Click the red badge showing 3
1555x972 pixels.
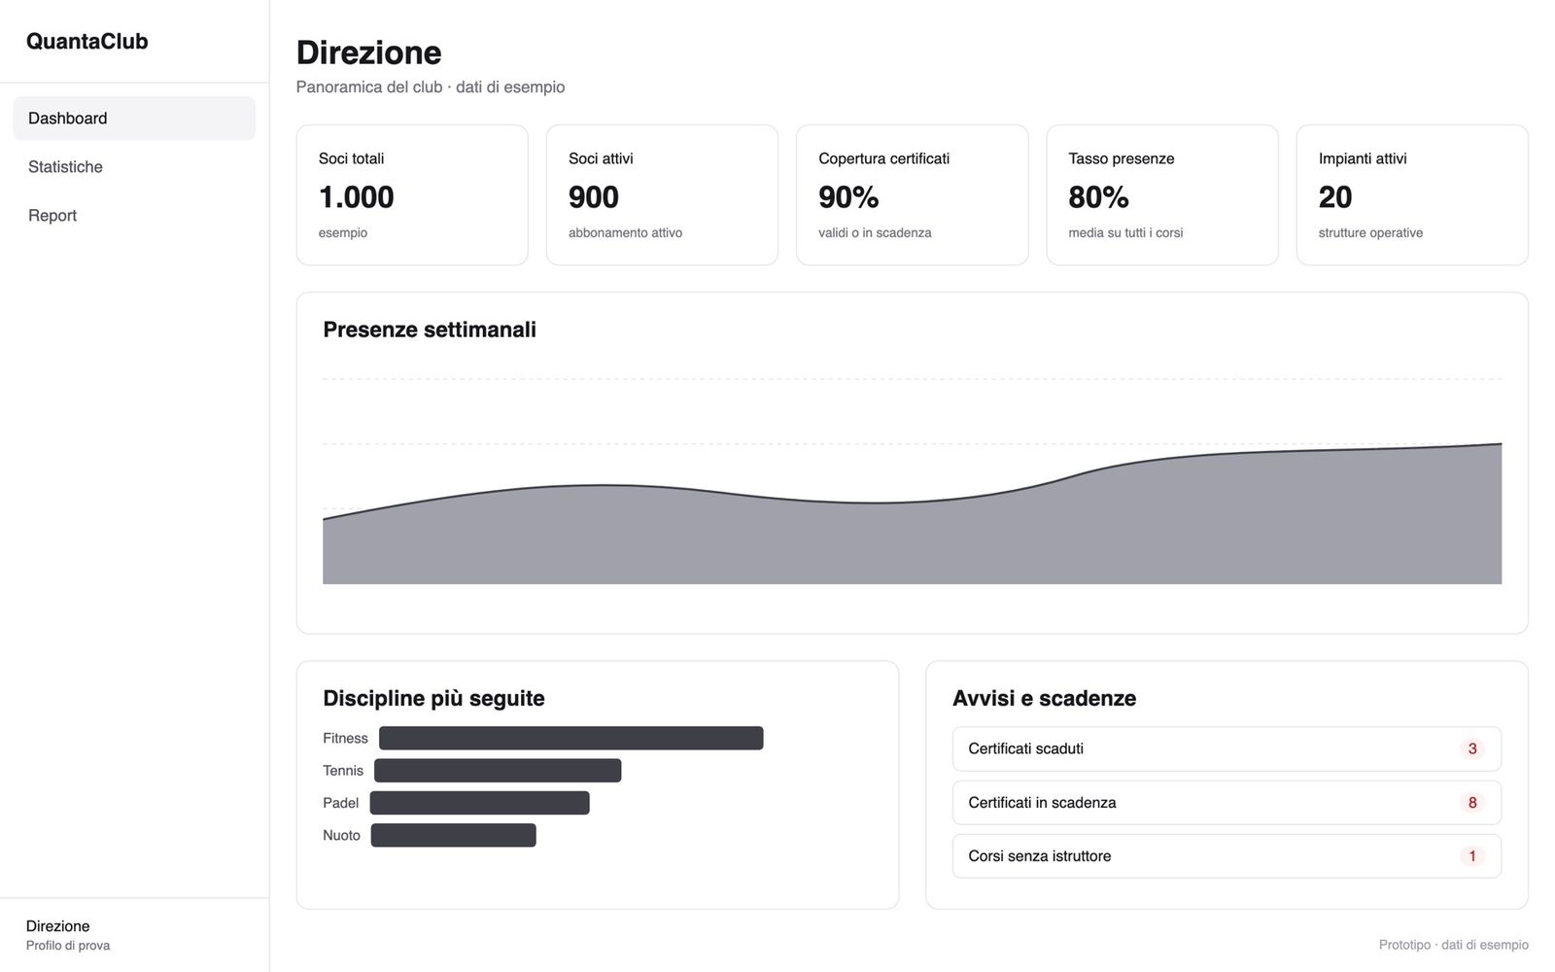(x=1472, y=749)
